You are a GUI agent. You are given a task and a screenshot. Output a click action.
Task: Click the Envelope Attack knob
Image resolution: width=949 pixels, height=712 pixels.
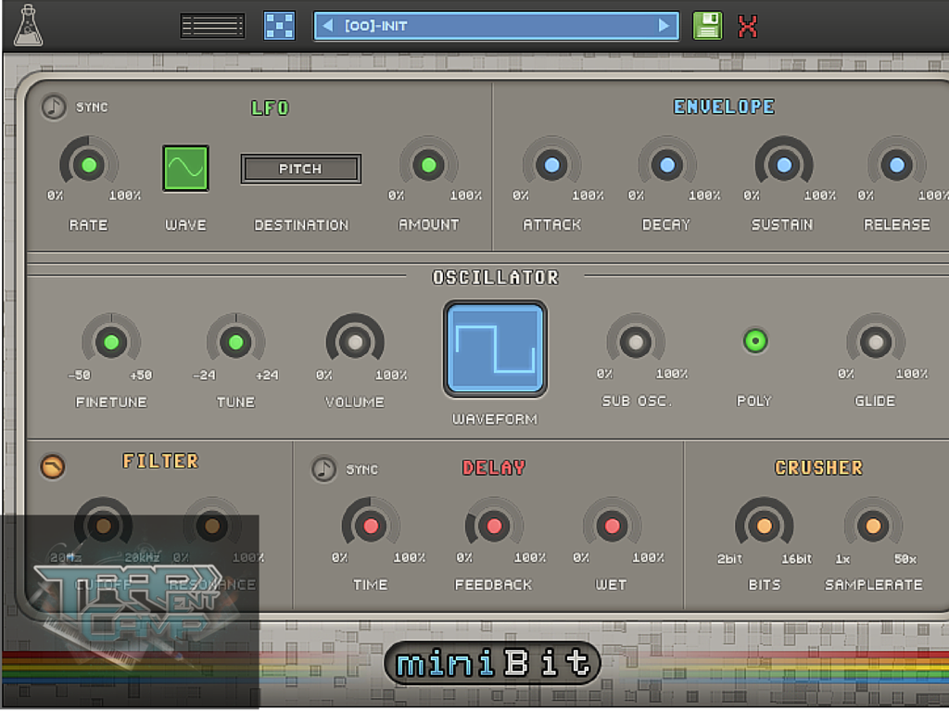tap(551, 166)
